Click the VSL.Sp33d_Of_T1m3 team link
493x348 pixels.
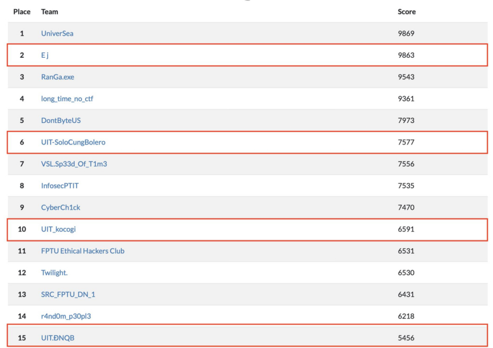74,164
